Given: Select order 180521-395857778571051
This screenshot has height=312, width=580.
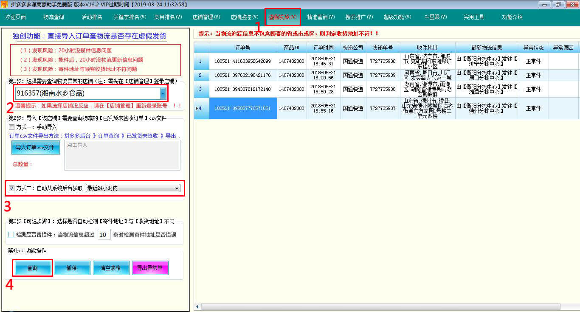Looking at the screenshot, I should click(242, 108).
